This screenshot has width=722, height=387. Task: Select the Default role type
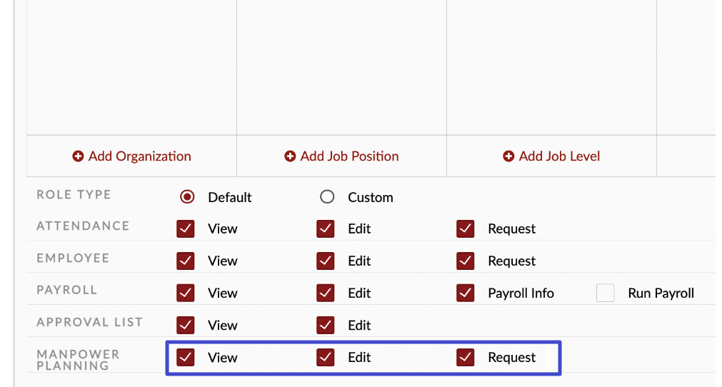(x=187, y=197)
